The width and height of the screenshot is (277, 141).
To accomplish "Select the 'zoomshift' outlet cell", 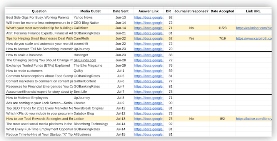I will [x=90, y=44].
